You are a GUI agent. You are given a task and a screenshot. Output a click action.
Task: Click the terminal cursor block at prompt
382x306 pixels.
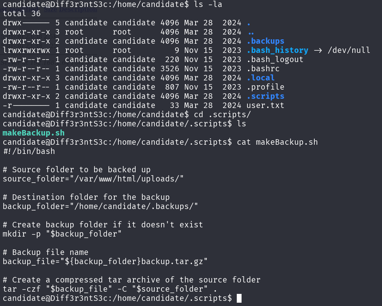239,298
